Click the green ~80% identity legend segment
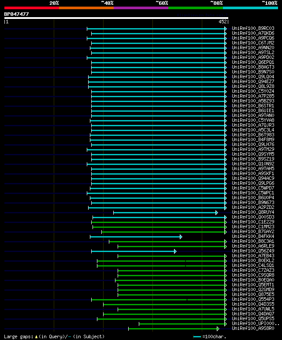This screenshot has height=340, width=282. click(196, 8)
